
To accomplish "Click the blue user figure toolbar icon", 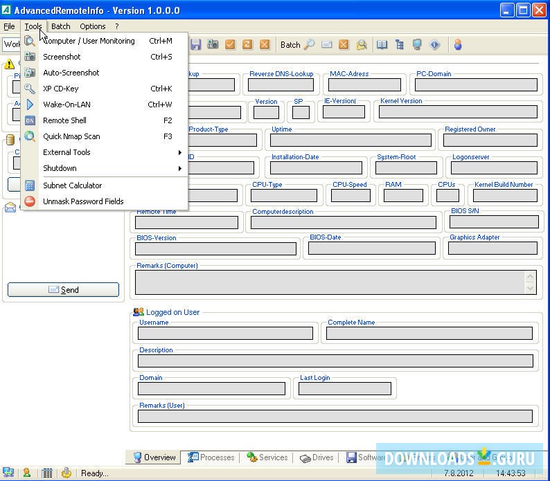I will (x=458, y=44).
